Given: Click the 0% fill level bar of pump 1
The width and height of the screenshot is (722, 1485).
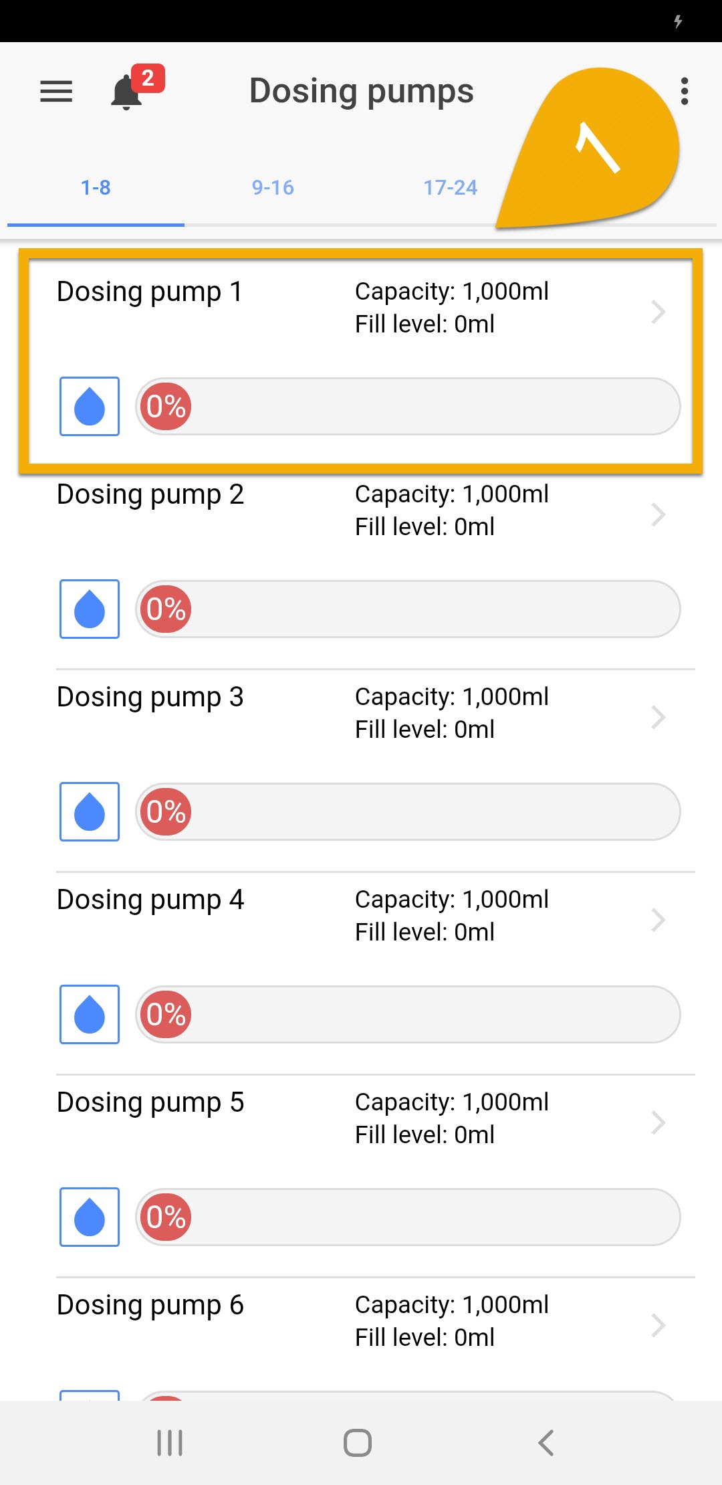Looking at the screenshot, I should pyautogui.click(x=408, y=406).
